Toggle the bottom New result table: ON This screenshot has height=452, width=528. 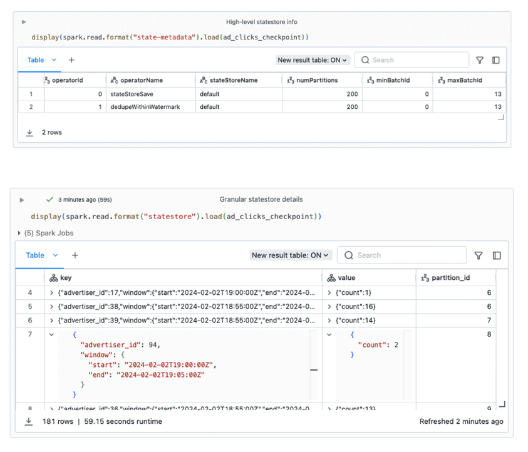pos(290,255)
